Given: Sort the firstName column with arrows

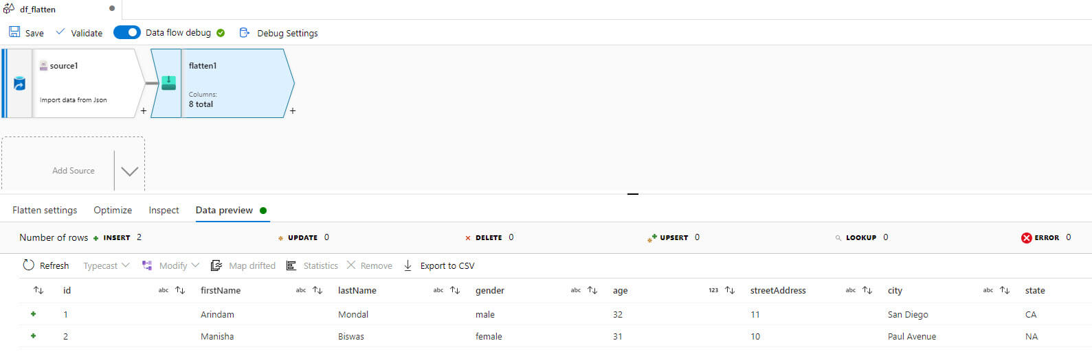Looking at the screenshot, I should click(317, 290).
